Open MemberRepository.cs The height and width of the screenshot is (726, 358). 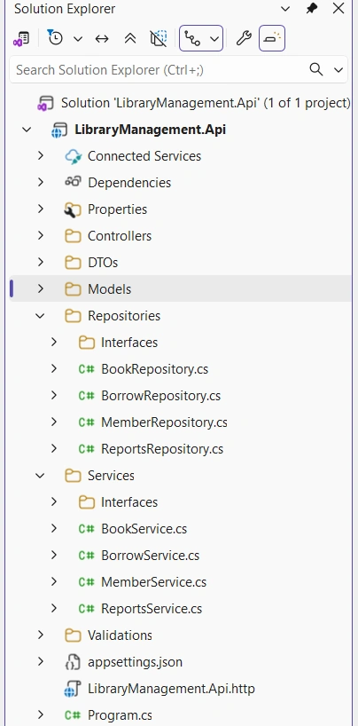[164, 422]
